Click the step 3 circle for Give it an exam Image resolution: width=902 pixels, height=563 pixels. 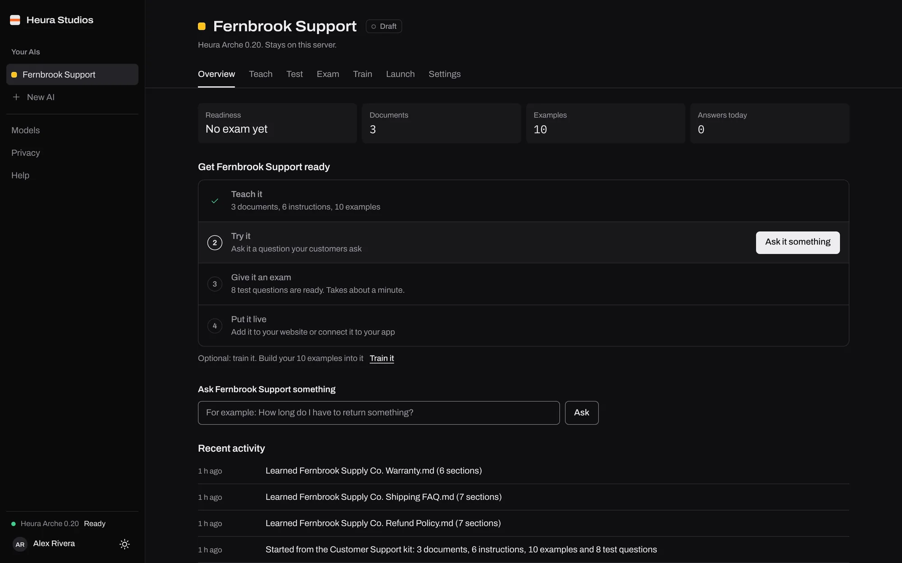click(215, 284)
